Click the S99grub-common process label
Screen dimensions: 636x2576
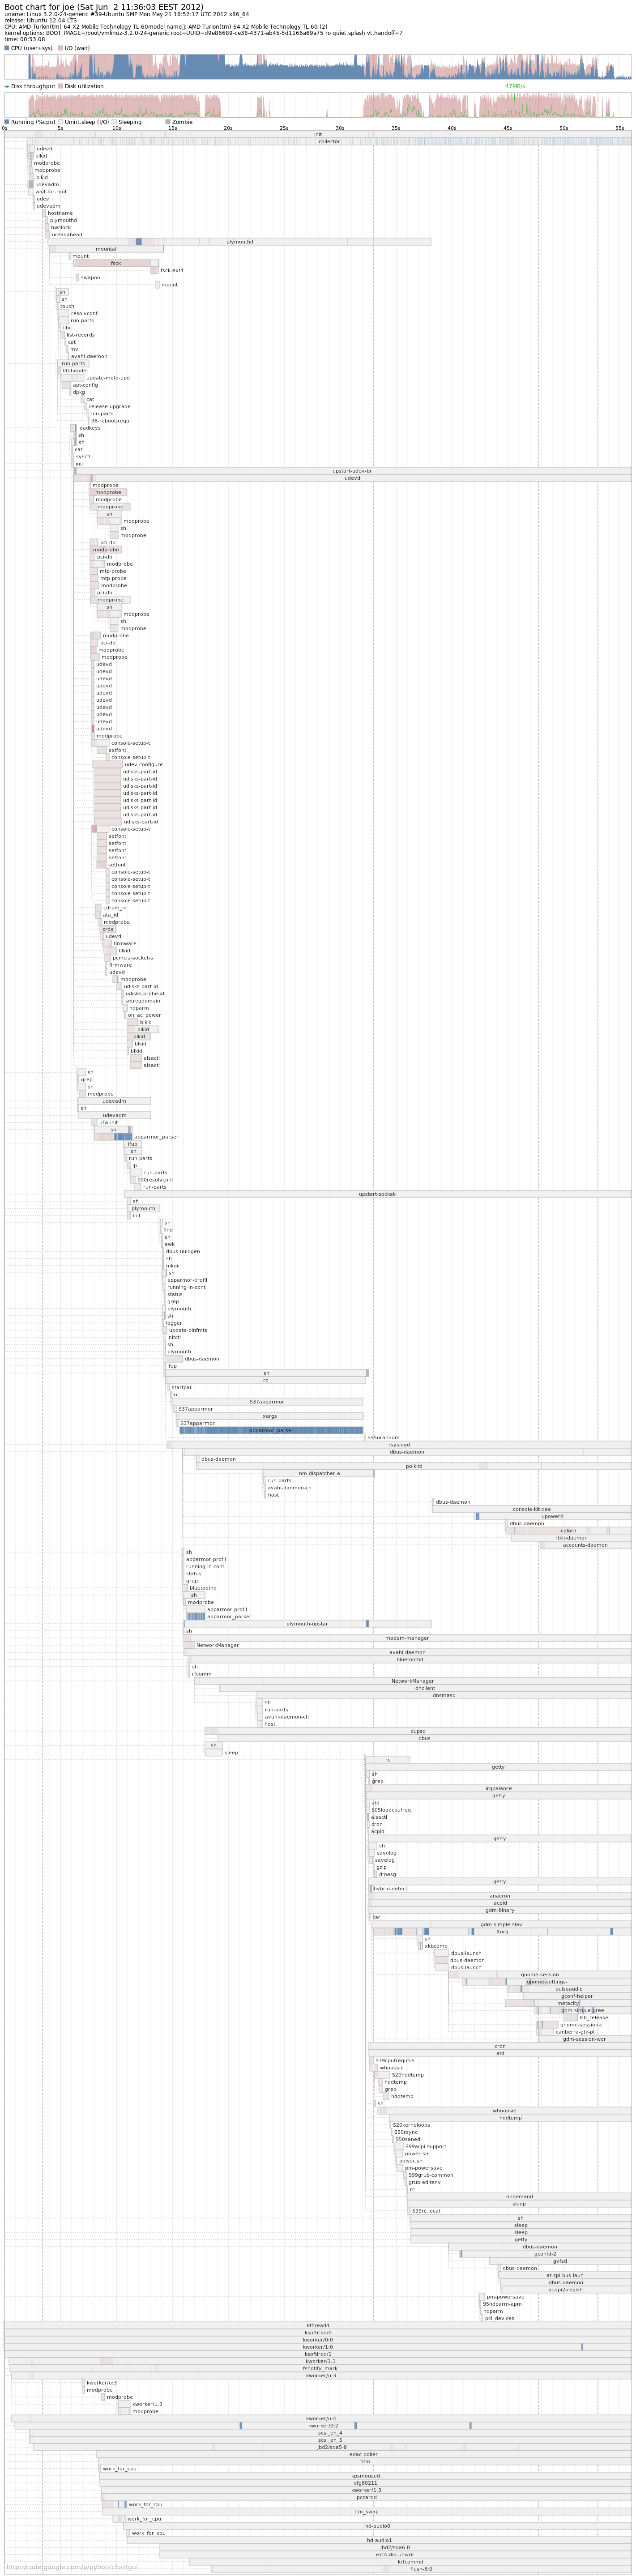(x=431, y=2175)
